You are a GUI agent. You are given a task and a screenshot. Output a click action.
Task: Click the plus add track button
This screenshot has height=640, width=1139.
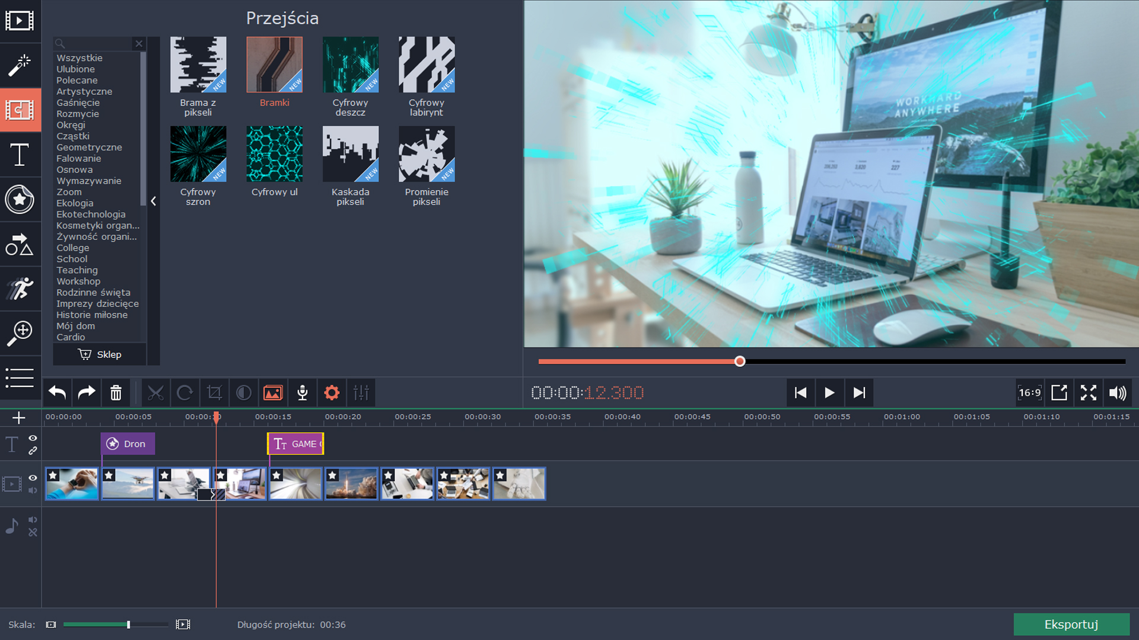(19, 418)
